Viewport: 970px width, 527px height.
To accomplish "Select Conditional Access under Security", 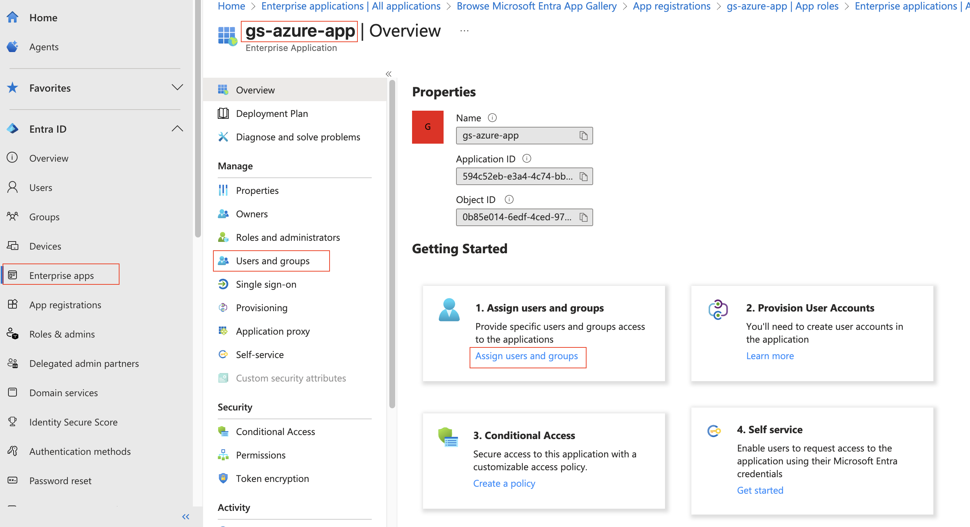I will (x=275, y=431).
